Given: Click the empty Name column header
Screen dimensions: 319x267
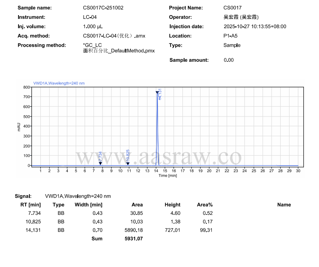Looking at the screenshot, I should [284, 205].
